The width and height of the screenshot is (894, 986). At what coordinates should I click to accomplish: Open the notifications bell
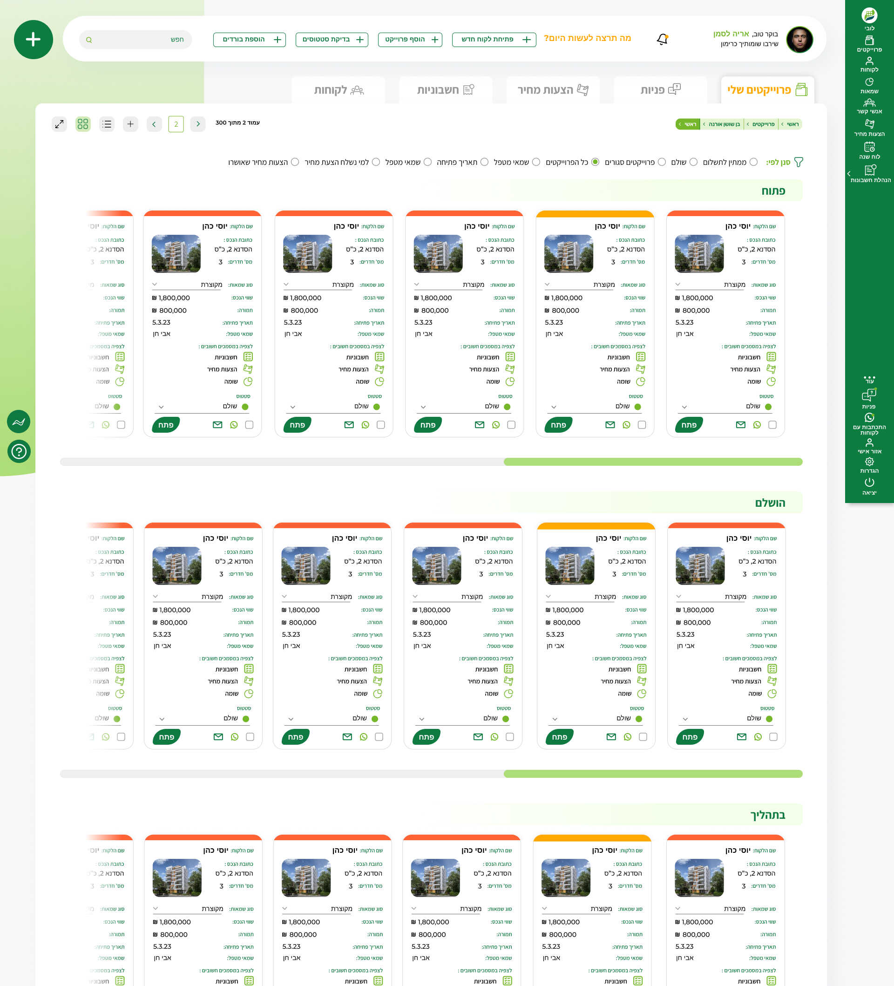662,39
